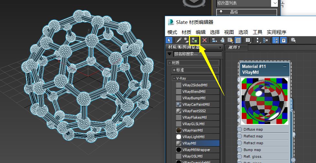Click Material #11 preview thumbnail
The height and width of the screenshot is (163, 316).
coord(265,101)
